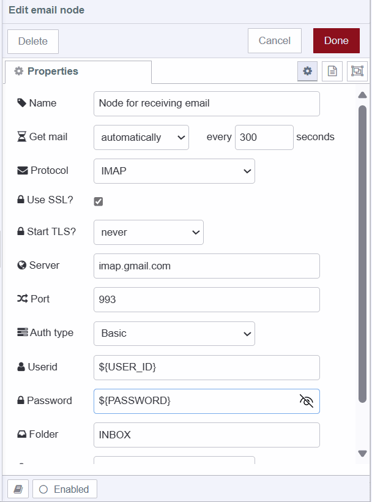Open the Description panel icon
Image resolution: width=372 pixels, height=502 pixels.
[332, 70]
